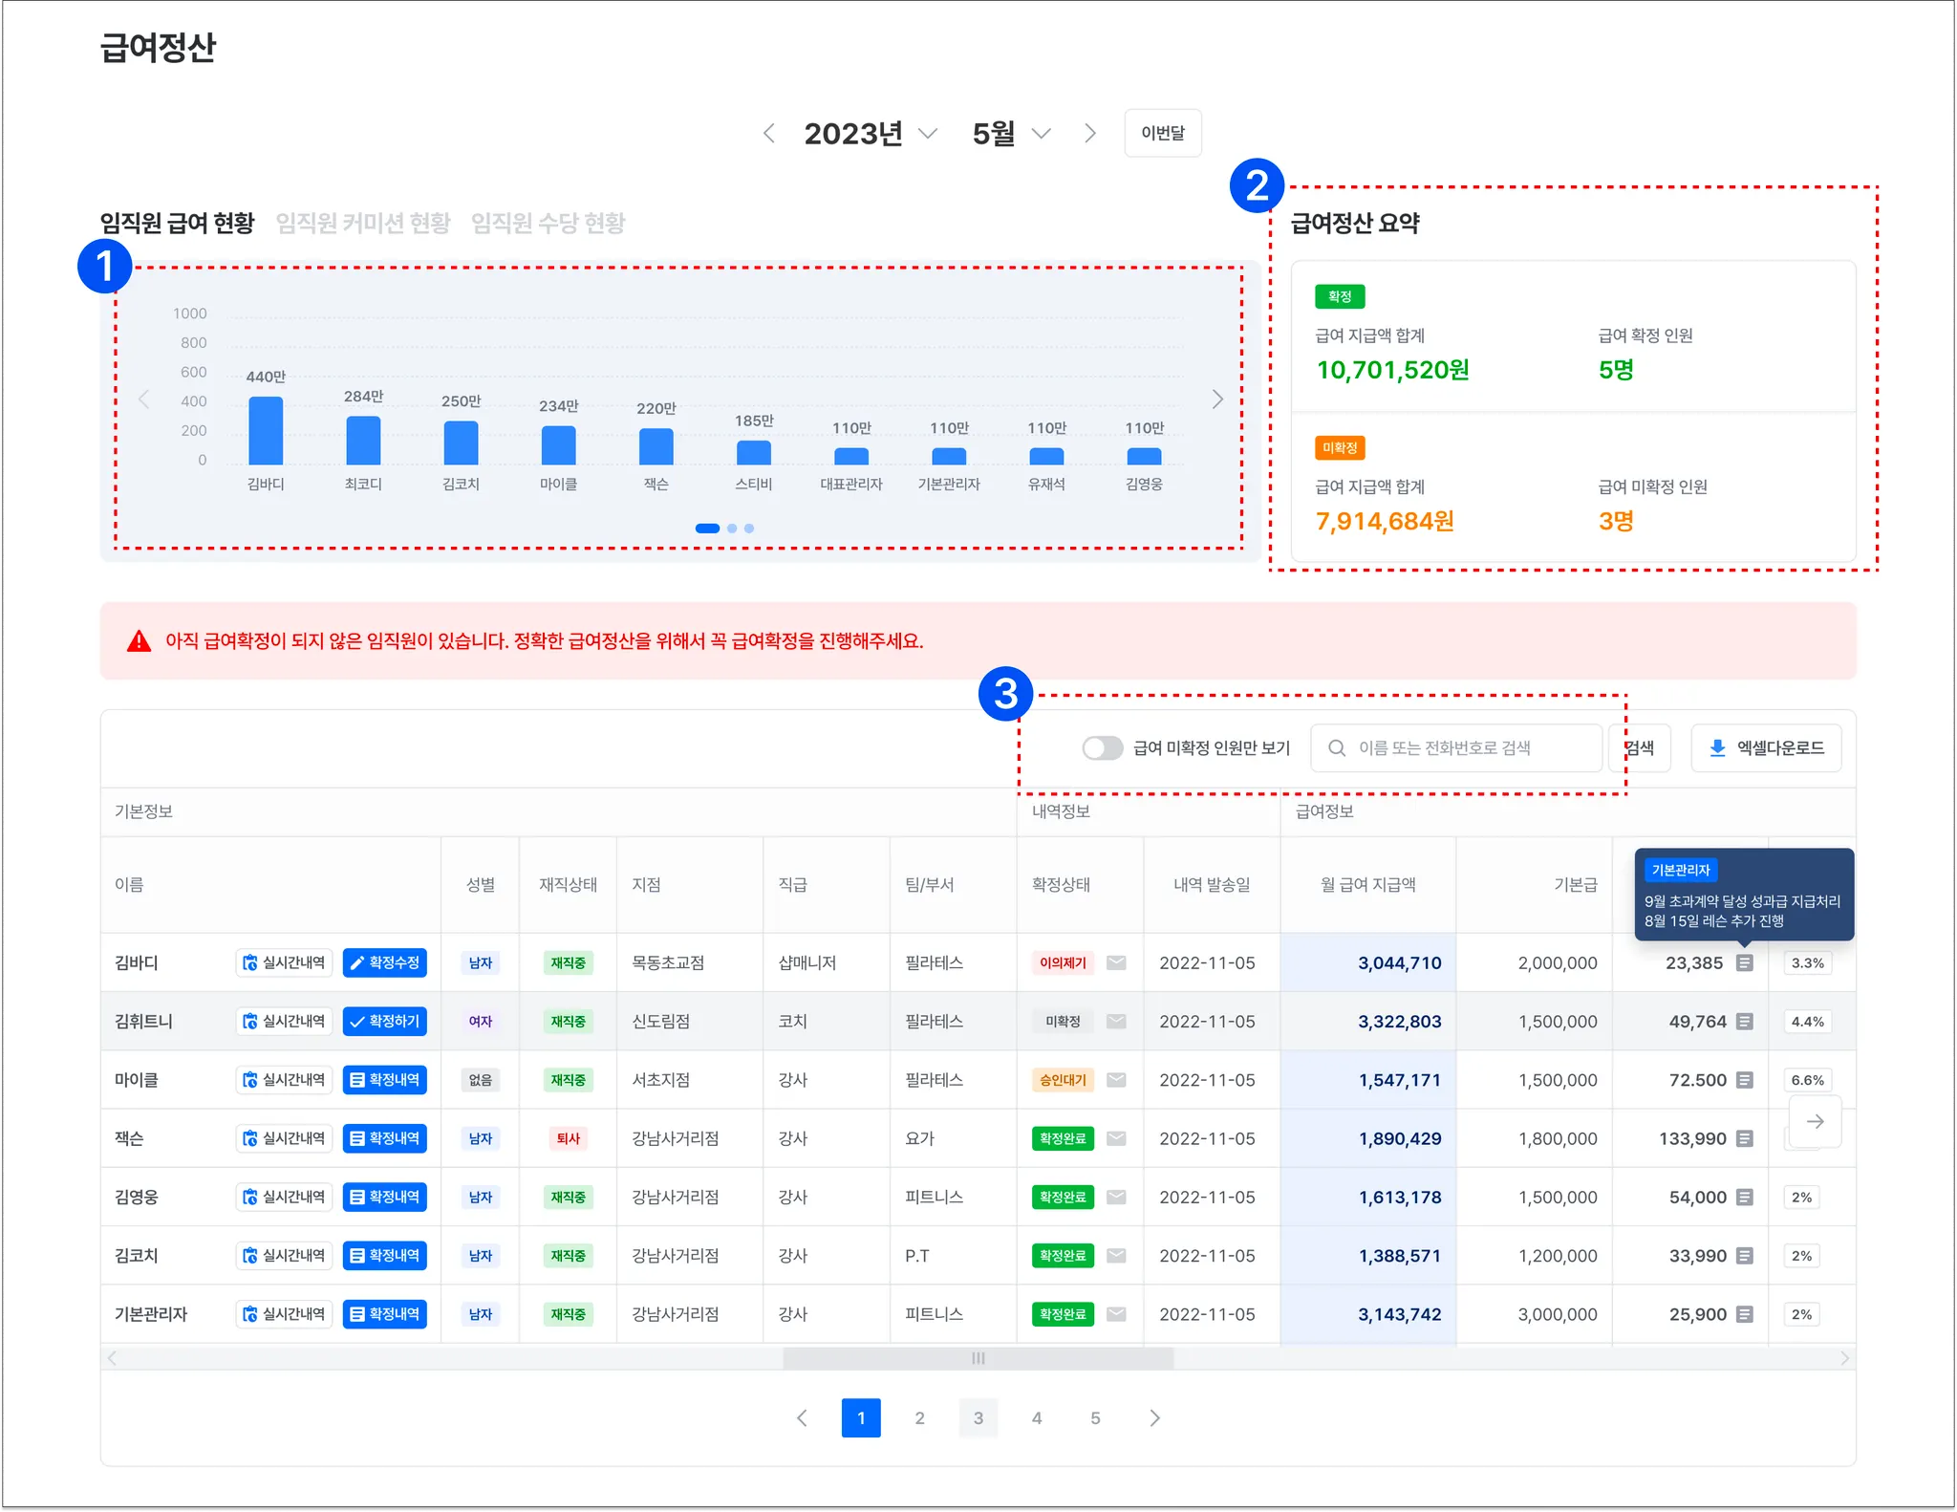Click 확정하기 check button for 김휘트니

(384, 1022)
